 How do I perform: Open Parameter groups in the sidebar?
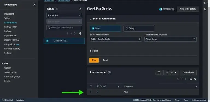tap(12, 76)
